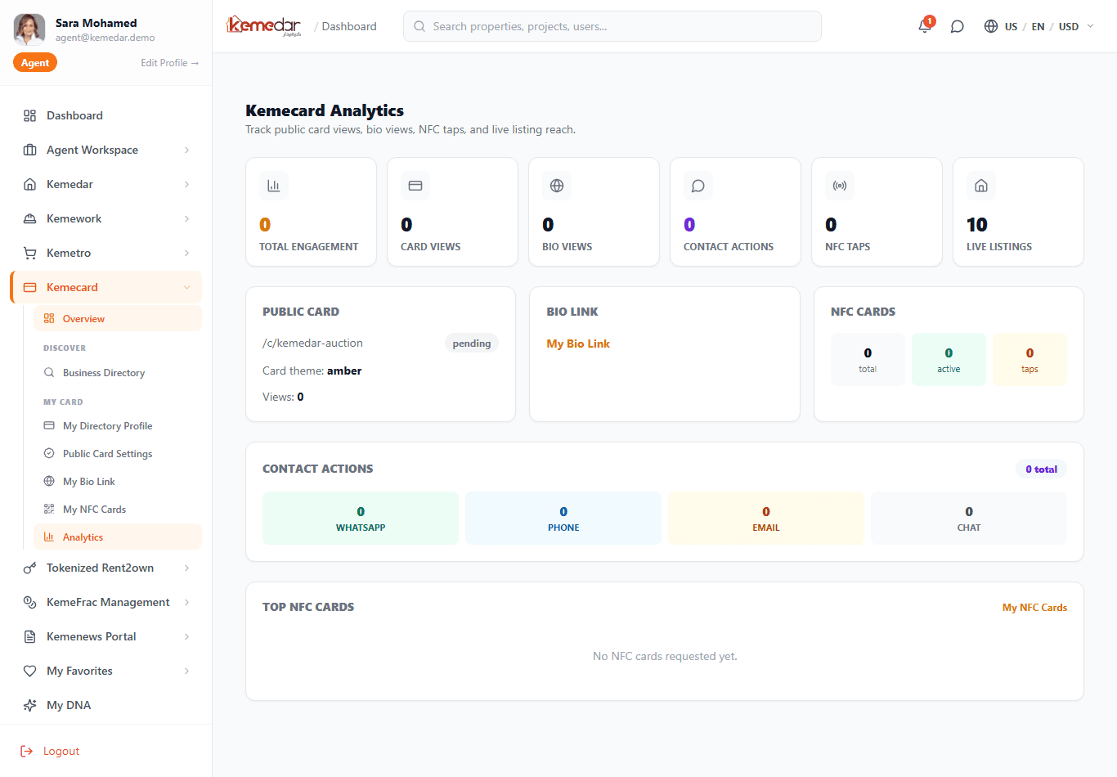Open Business Directory in sidebar

(x=118, y=373)
